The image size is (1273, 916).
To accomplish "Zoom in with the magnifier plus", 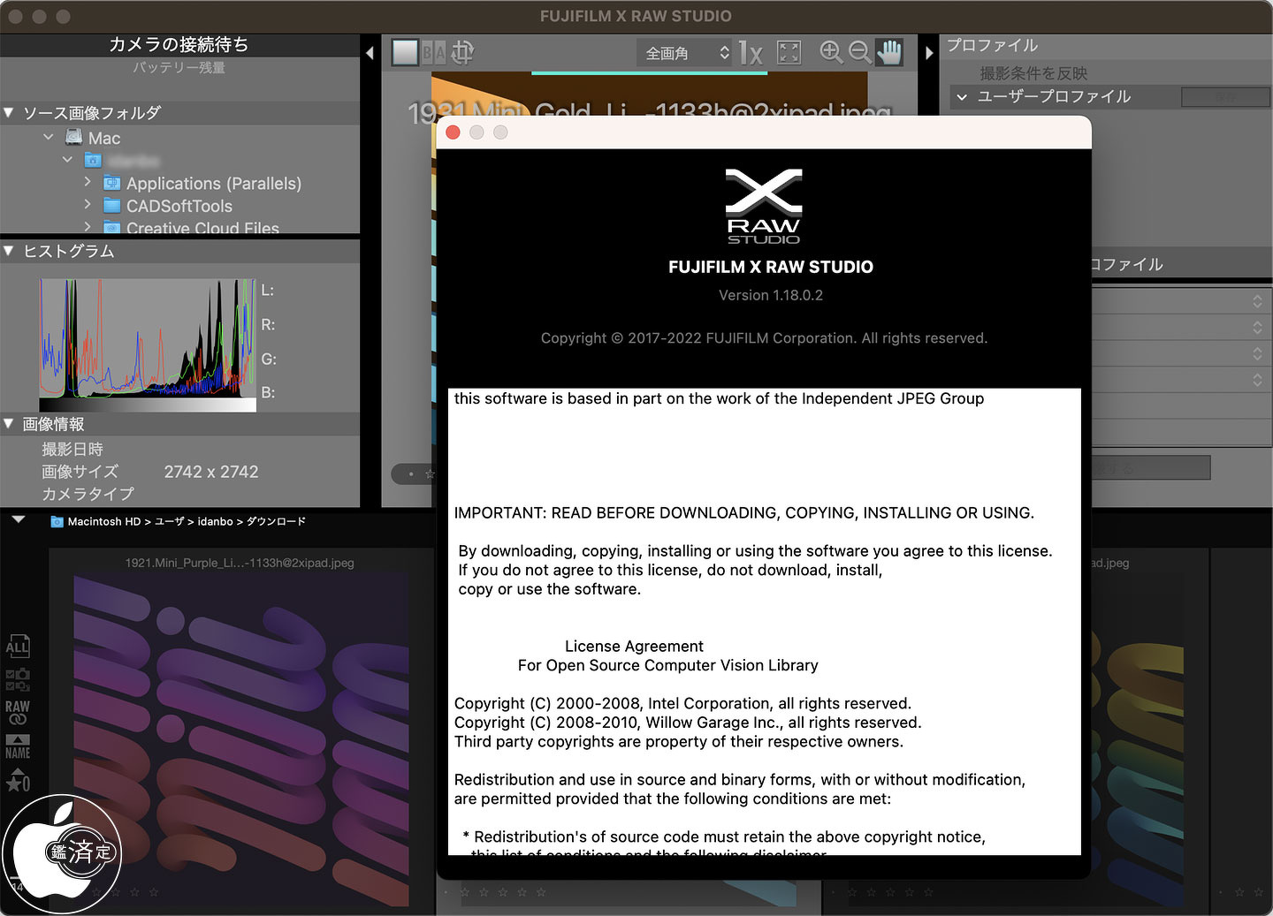I will [x=831, y=53].
